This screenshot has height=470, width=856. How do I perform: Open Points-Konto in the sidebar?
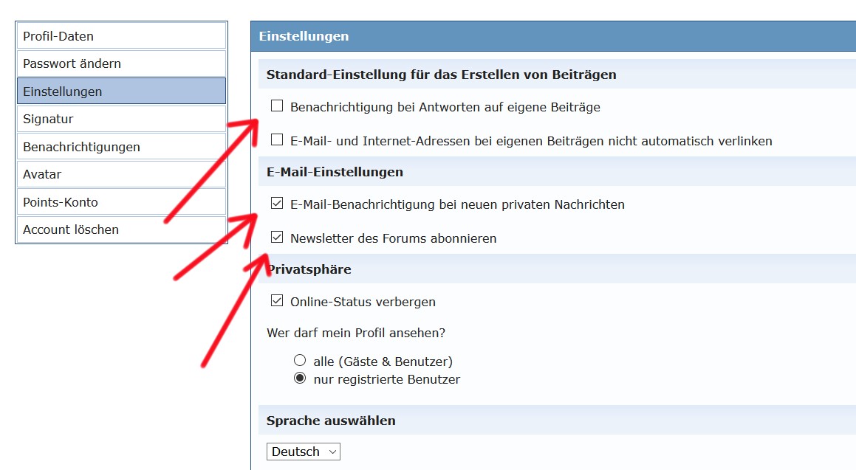[x=120, y=202]
